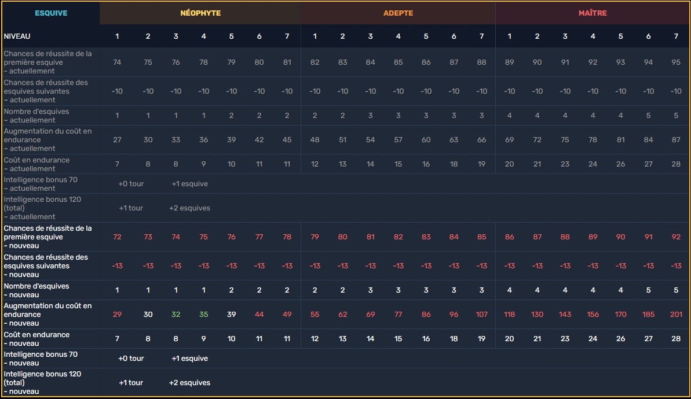Click 'Coût en endurance – actuellement' row label
Viewport: 691px width, 399px height.
coord(36,164)
